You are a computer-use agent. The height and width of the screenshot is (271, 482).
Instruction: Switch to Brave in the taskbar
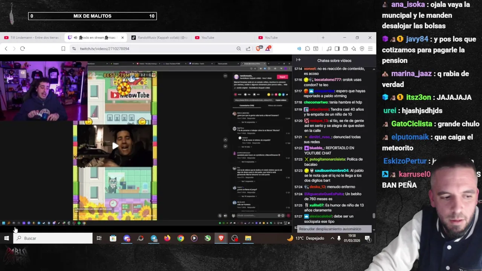221,238
